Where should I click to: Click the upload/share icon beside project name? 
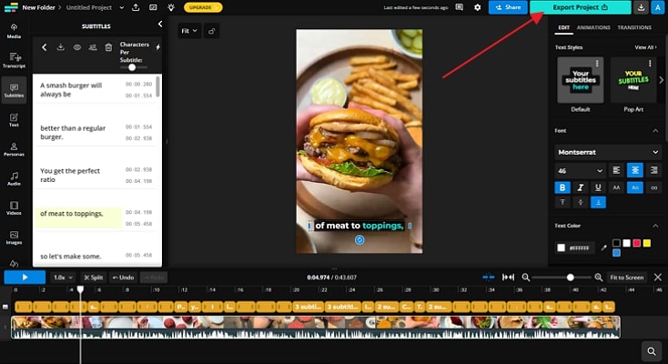coord(136,7)
